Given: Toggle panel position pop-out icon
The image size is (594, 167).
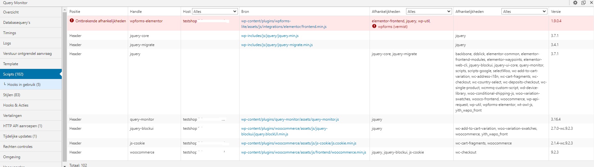Looking at the screenshot, I should pyautogui.click(x=583, y=3).
